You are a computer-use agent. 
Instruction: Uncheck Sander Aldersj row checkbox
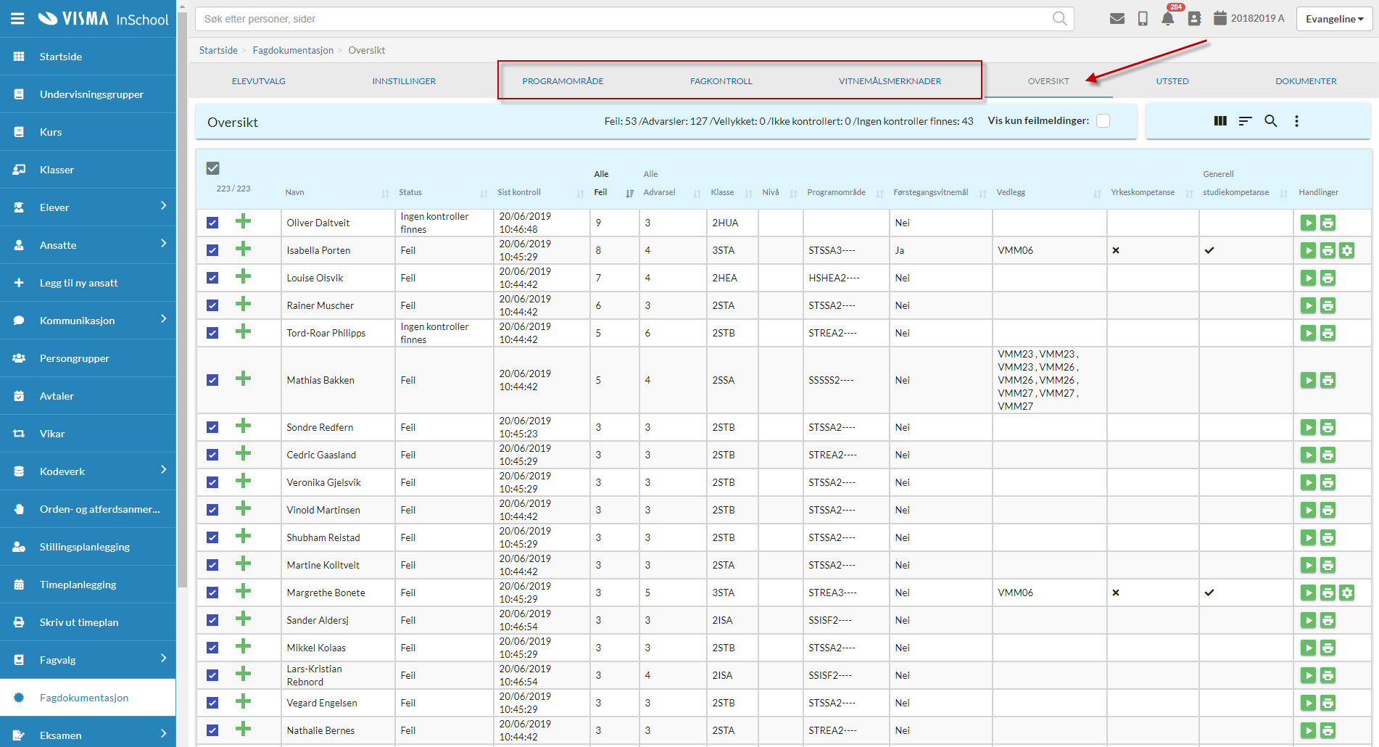point(212,620)
